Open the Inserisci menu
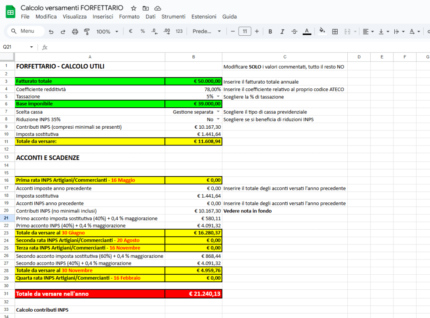The height and width of the screenshot is (318, 430). tap(103, 16)
